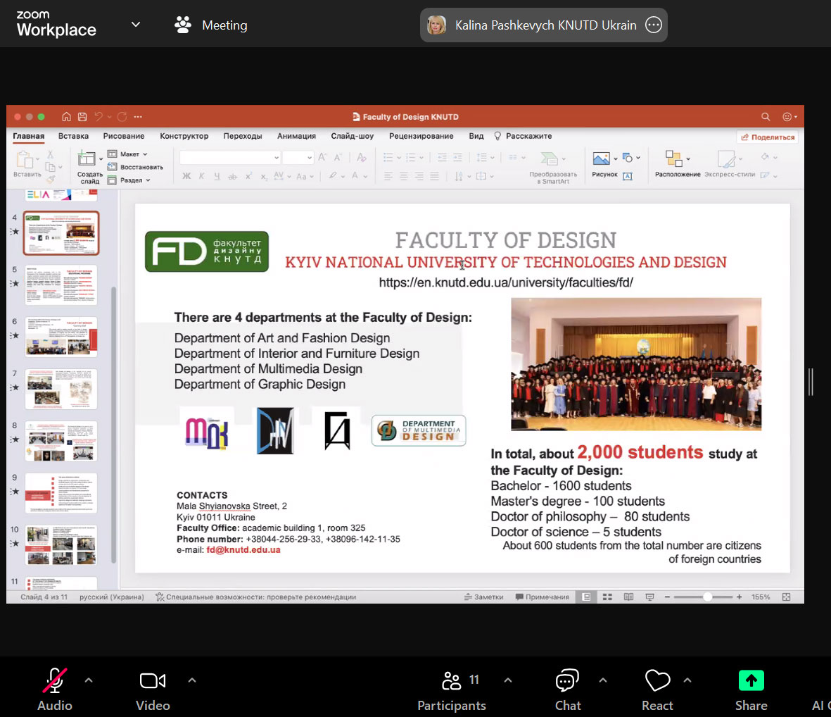
Task: Click the fd@knutd.edu.ua email link
Action: pyautogui.click(x=243, y=550)
